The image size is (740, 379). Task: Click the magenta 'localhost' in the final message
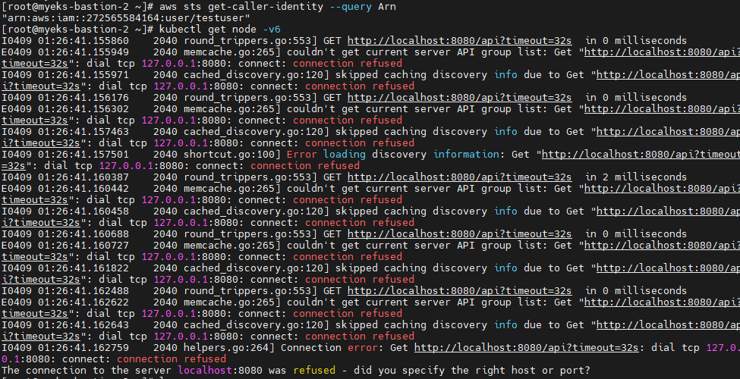pos(205,370)
